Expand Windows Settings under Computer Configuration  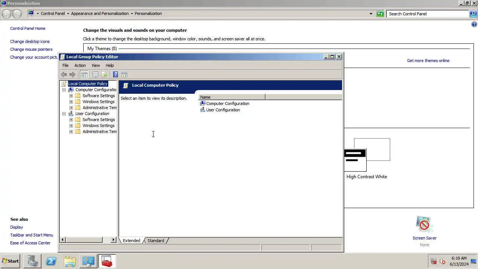tap(71, 102)
